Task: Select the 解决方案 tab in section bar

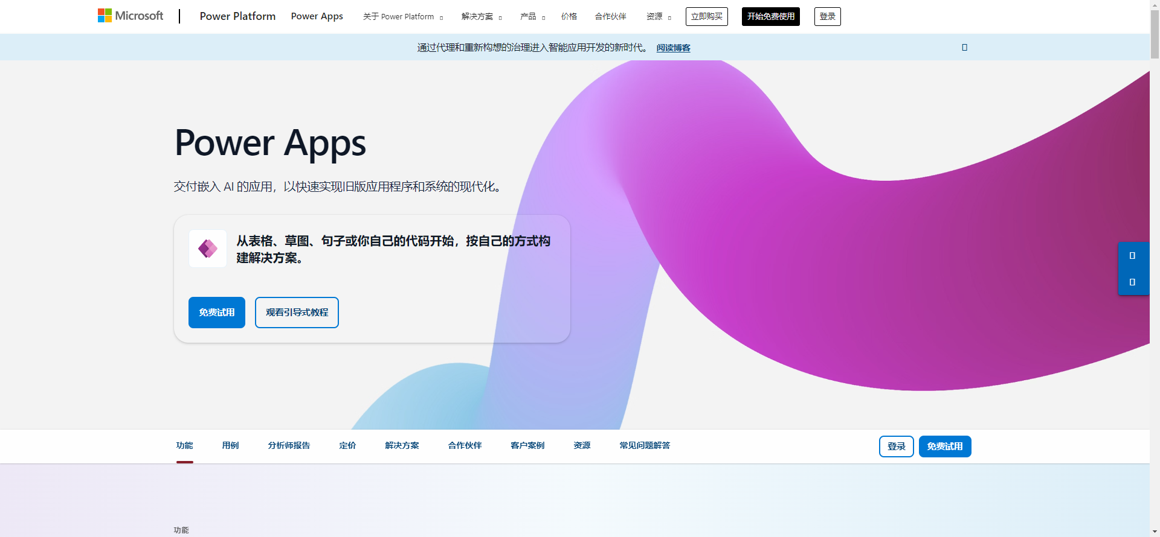Action: 402,445
